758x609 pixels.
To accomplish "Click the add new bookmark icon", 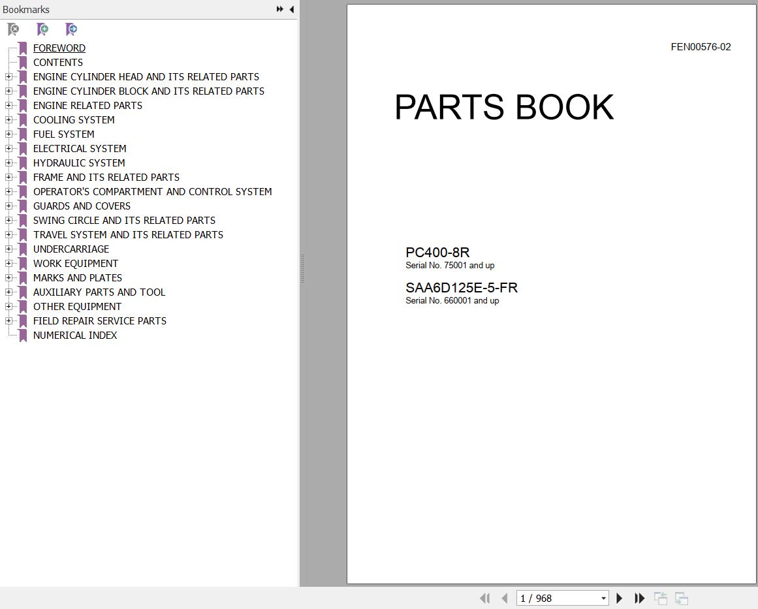I will click(42, 29).
